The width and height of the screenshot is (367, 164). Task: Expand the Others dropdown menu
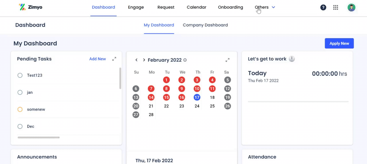pos(265,7)
